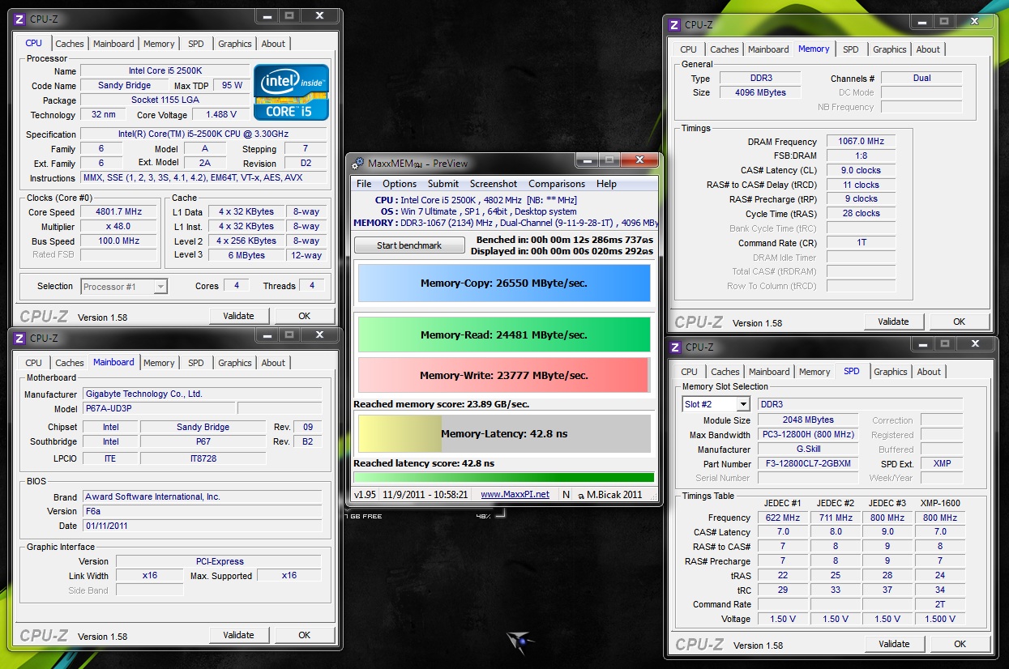Click Start benchmark in MaxxMEM
The height and width of the screenshot is (669, 1009).
(x=409, y=245)
